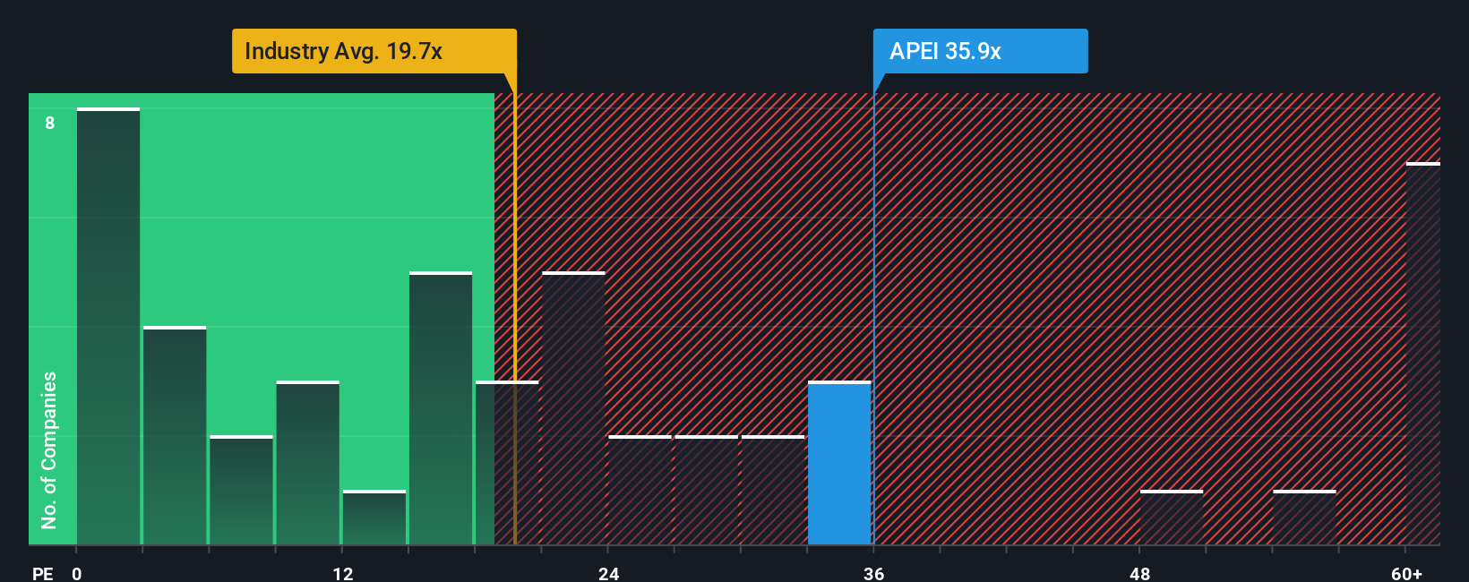Viewport: 1469px width, 582px height.
Task: Click the PE axis label 36
Action: point(873,573)
